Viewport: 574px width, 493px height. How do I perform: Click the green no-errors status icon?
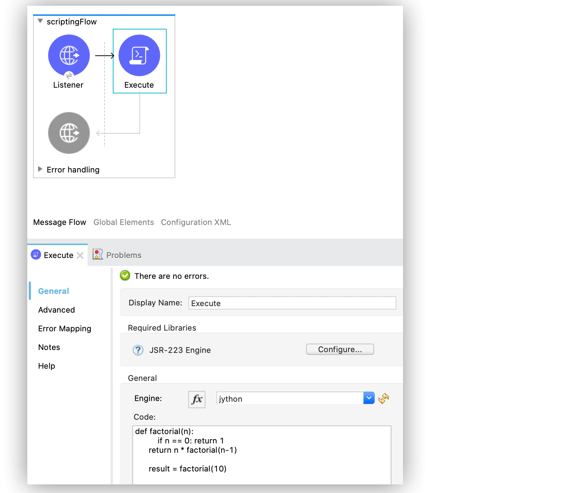(125, 276)
